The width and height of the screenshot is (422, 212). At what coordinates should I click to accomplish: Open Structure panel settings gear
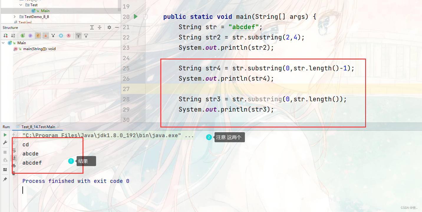point(109,27)
